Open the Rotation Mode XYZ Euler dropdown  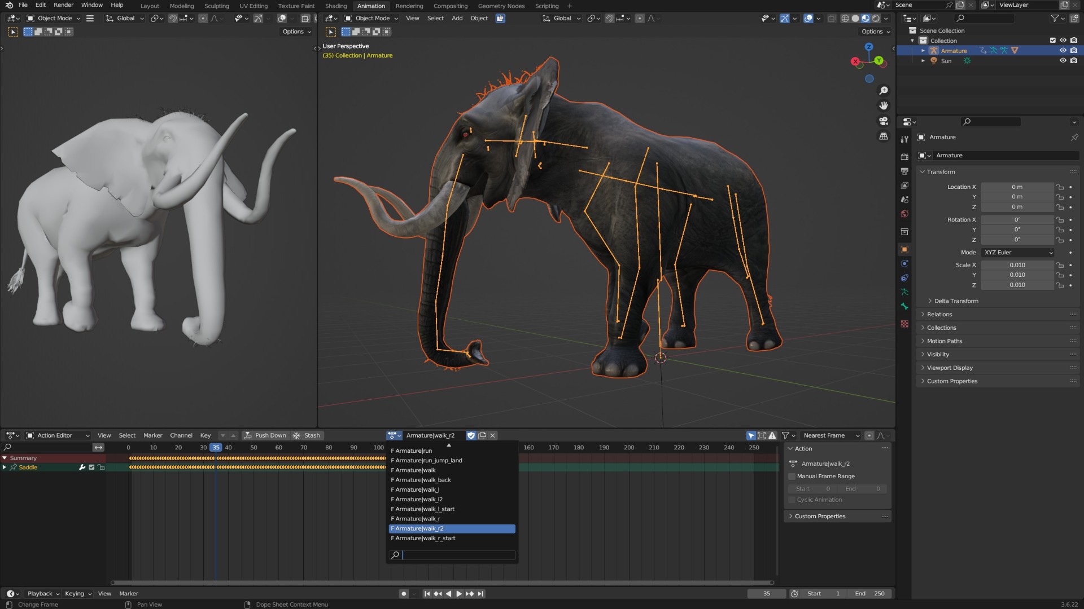[x=1017, y=253]
